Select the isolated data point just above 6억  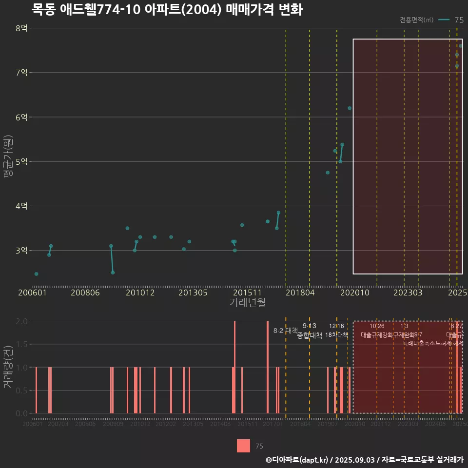[x=350, y=108]
